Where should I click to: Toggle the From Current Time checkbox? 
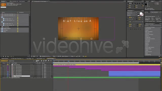(146, 21)
